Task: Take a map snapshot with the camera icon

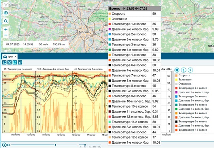Action: [6, 13]
